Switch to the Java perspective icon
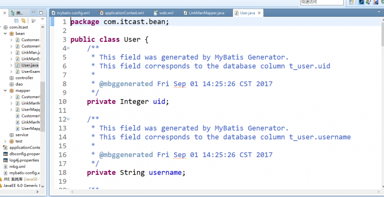Image resolution: width=384 pixels, height=197 pixels. click(369, 2)
